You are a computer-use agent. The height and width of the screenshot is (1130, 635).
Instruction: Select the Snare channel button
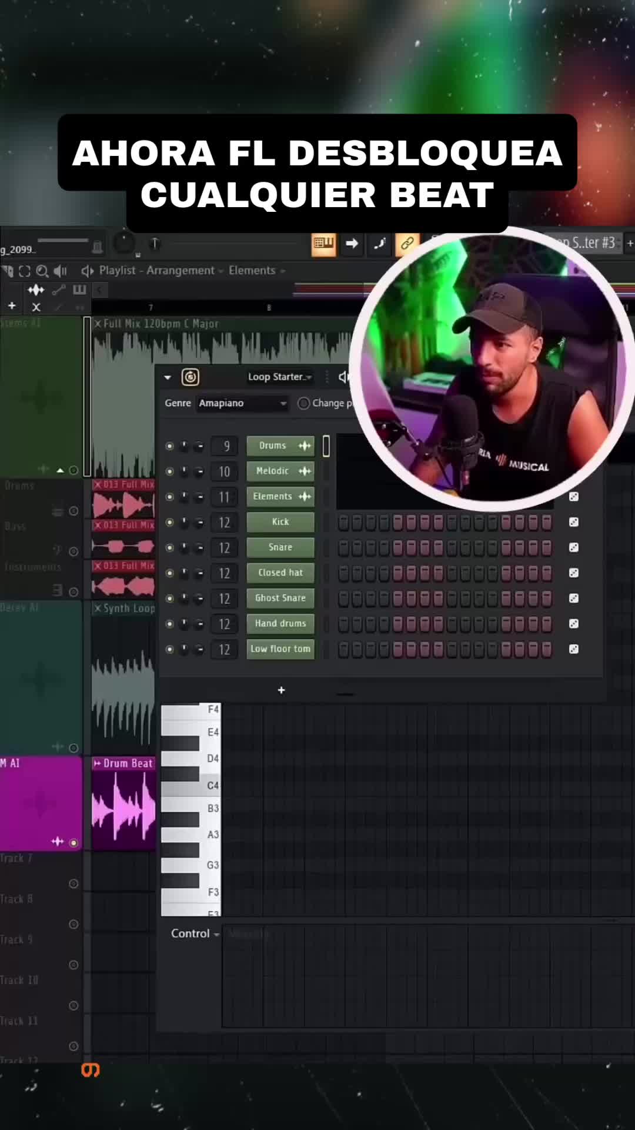280,547
